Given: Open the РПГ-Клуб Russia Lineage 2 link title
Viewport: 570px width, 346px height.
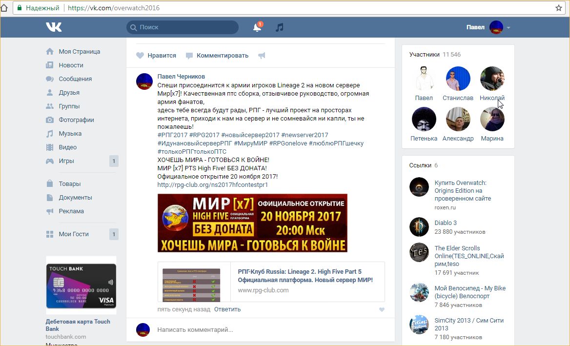Looking at the screenshot, I should click(x=305, y=276).
